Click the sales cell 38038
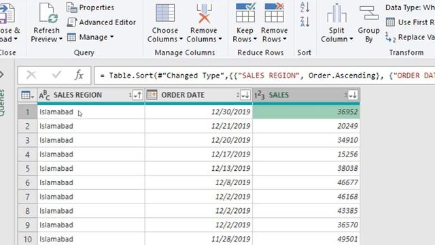 (x=306, y=169)
